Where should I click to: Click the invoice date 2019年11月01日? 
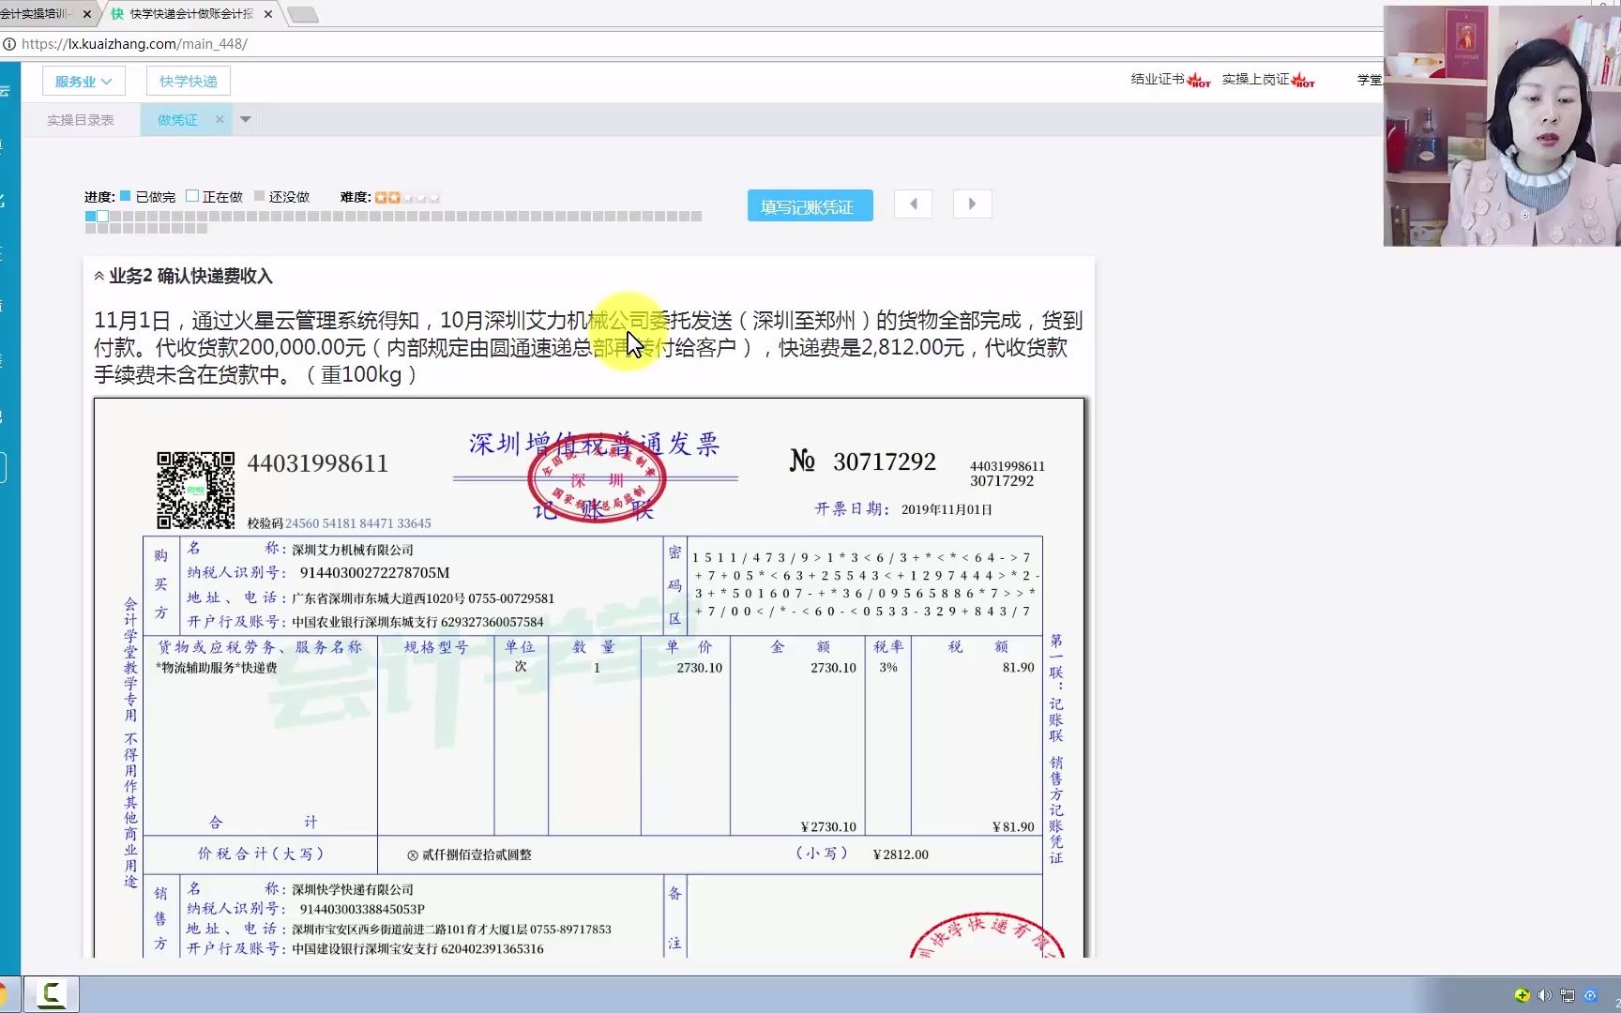point(947,509)
